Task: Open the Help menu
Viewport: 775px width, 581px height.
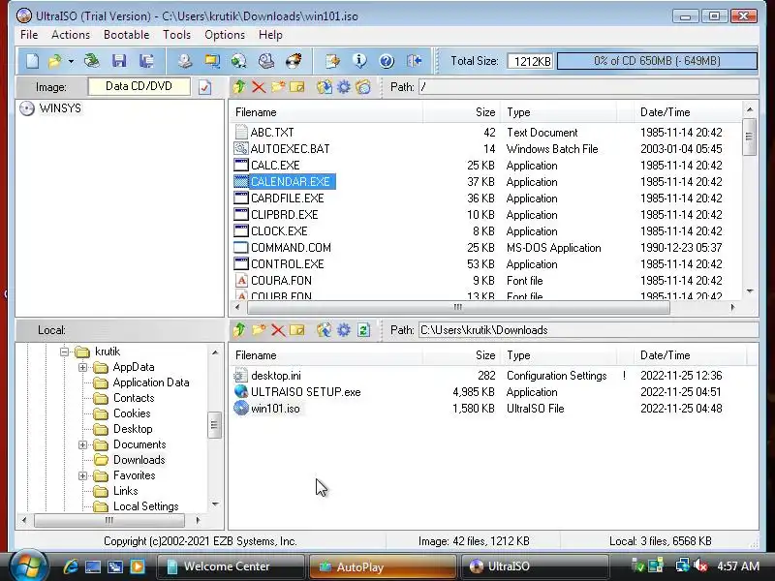Action: (x=270, y=35)
